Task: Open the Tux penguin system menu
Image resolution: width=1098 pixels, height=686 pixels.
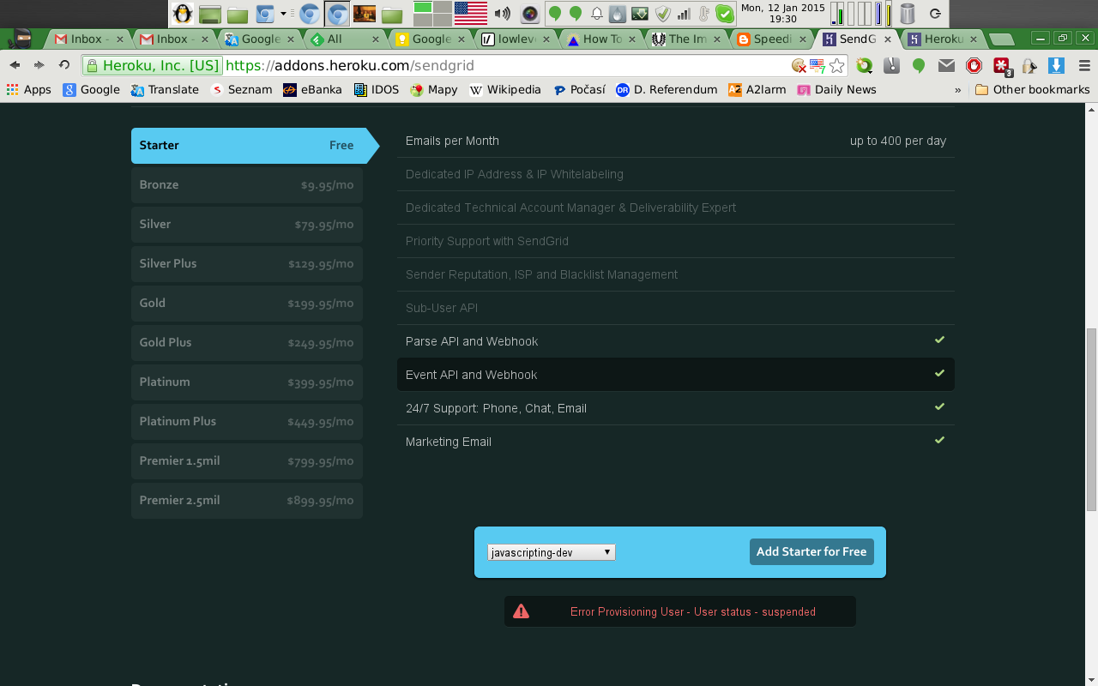Action: pos(183,13)
